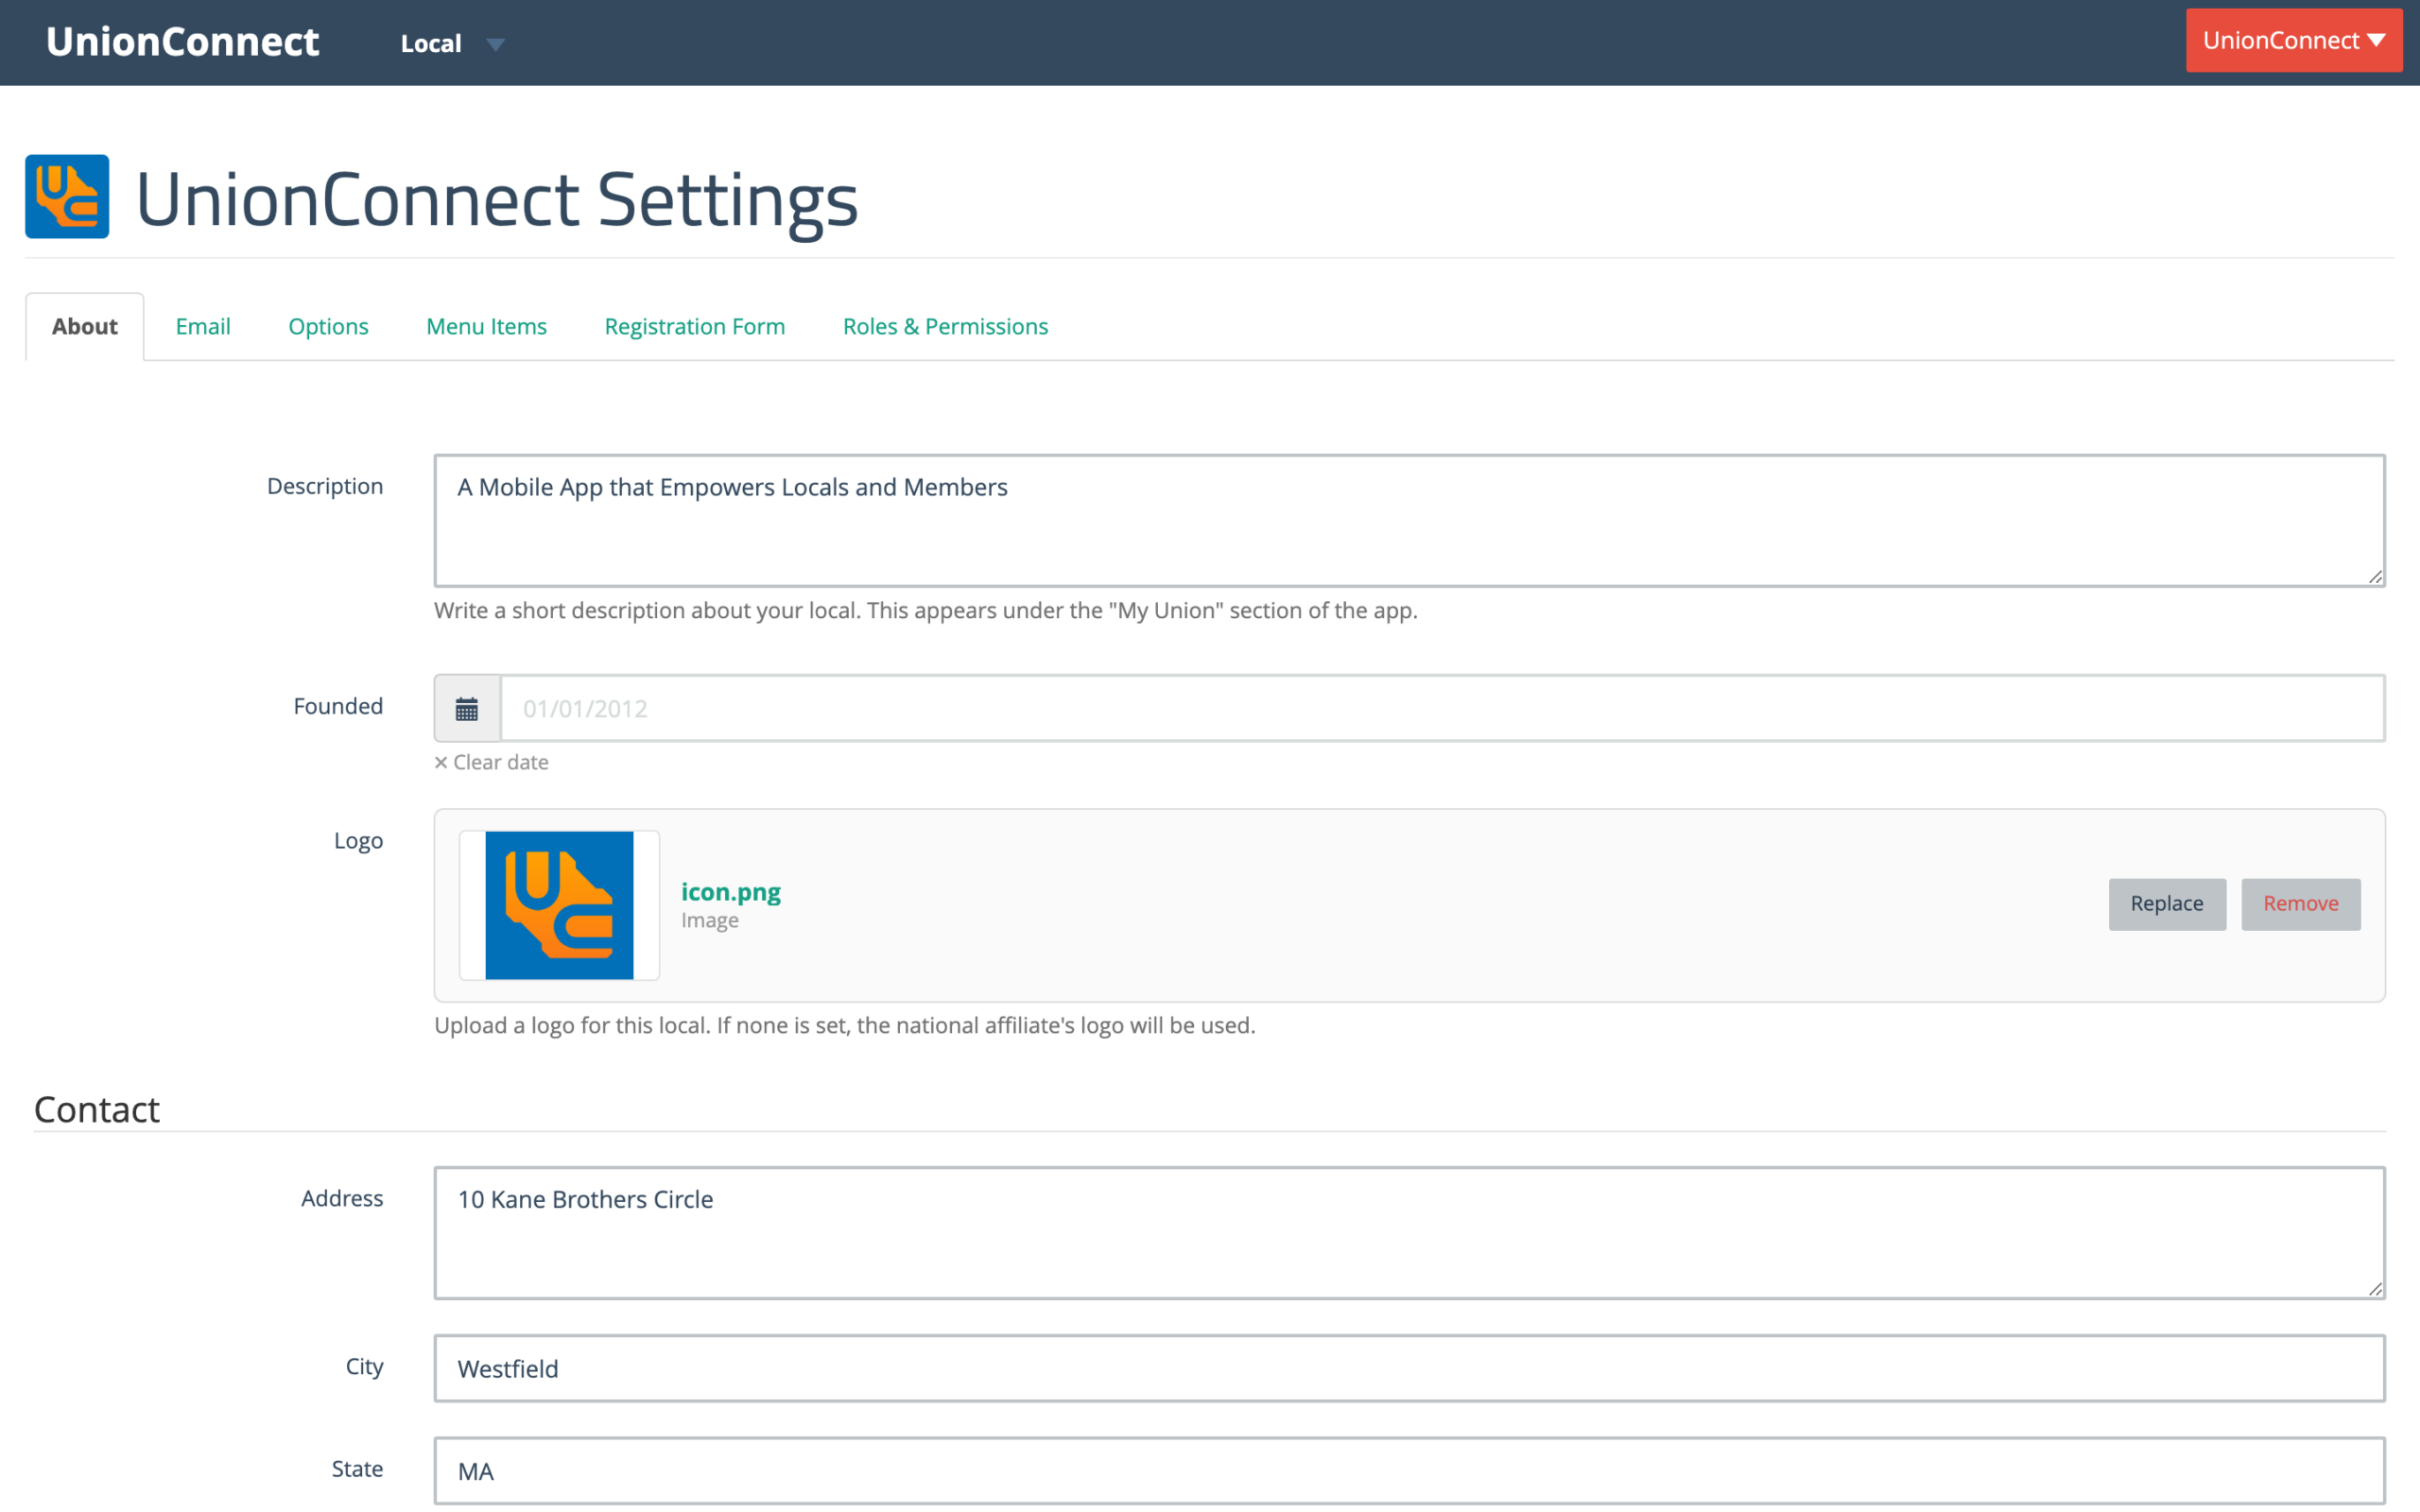The height and width of the screenshot is (1512, 2420).
Task: Click the Description field label
Action: [x=325, y=486]
